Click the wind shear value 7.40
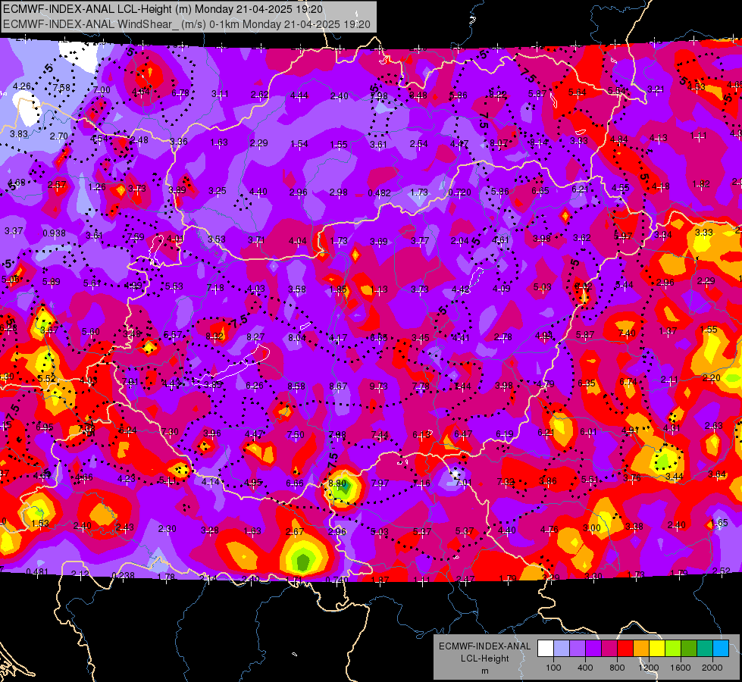 click(627, 333)
